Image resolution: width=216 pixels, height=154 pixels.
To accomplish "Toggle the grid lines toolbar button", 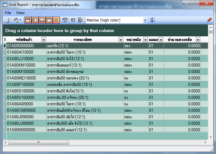I will pyautogui.click(x=56, y=20).
